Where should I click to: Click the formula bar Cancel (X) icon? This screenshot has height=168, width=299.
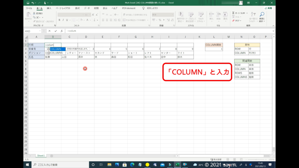[50, 31]
